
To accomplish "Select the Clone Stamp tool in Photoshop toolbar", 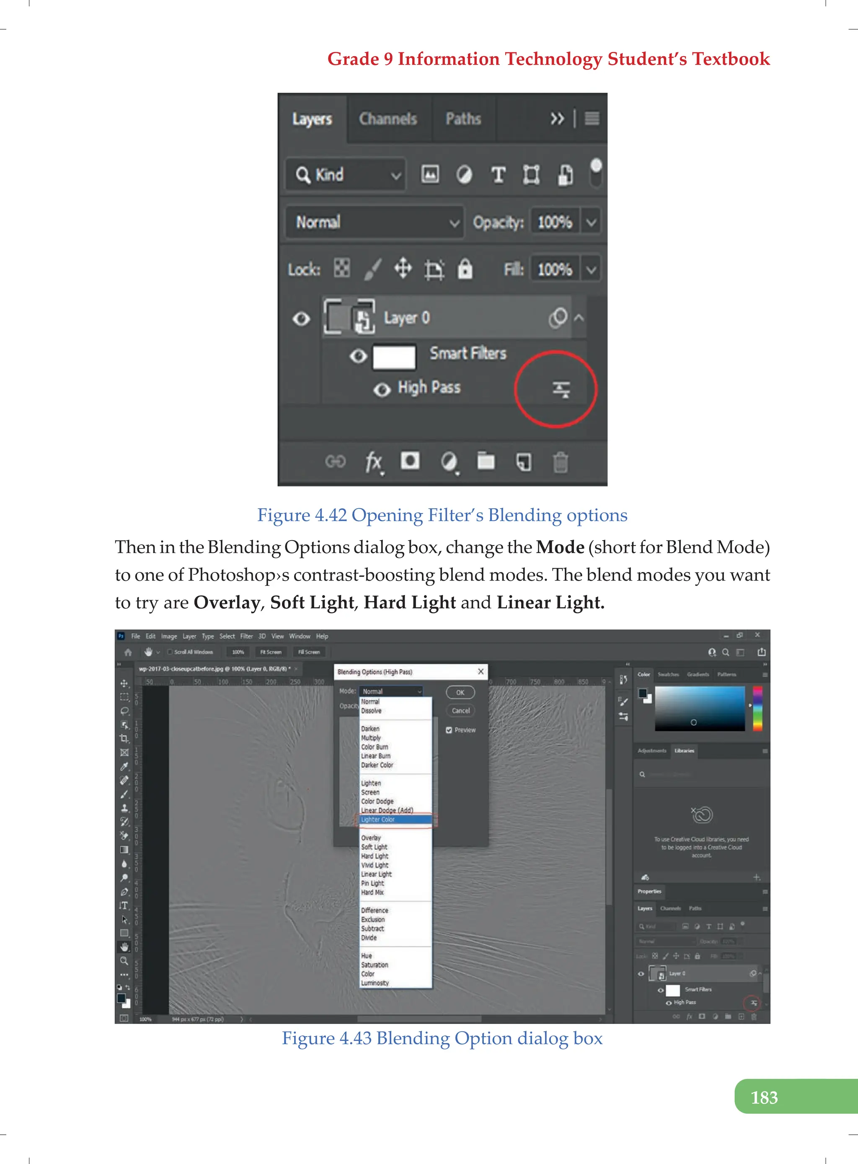I will [x=124, y=808].
